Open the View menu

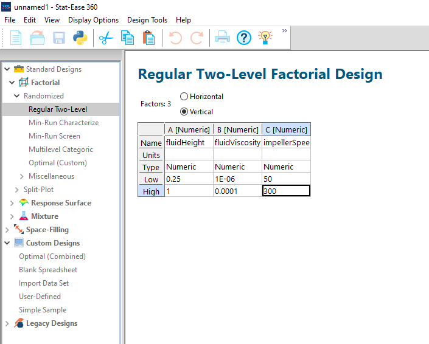tap(52, 20)
